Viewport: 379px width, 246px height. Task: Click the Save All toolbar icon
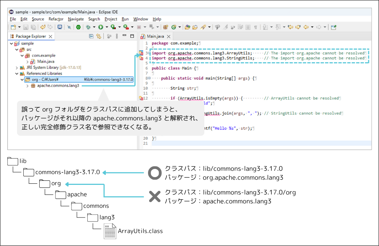[x=33, y=27]
